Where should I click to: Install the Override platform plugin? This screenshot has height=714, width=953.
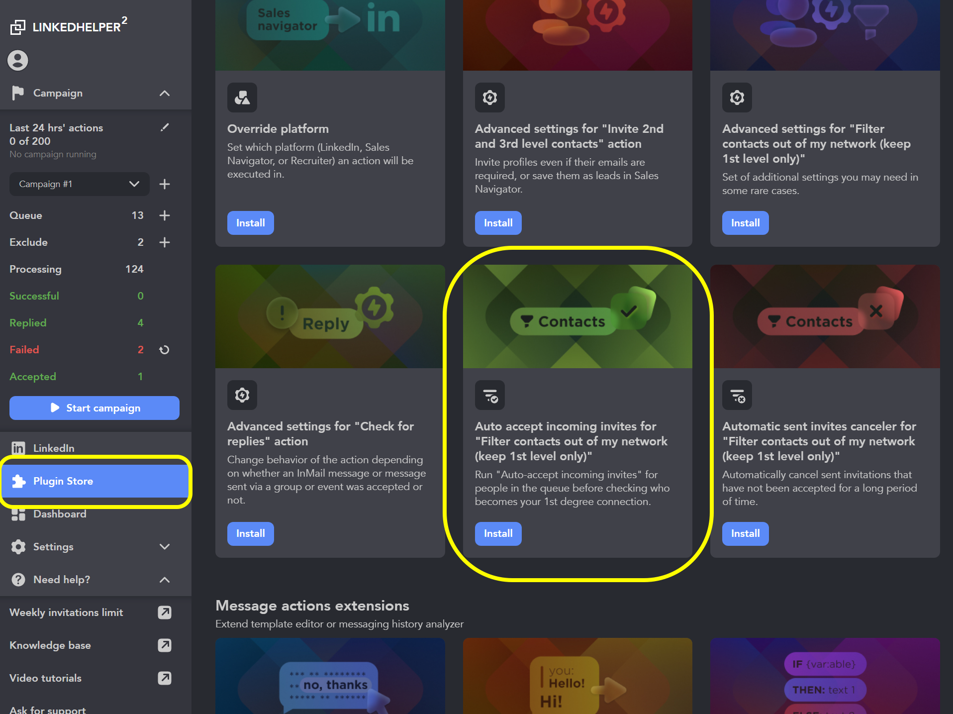pyautogui.click(x=251, y=223)
